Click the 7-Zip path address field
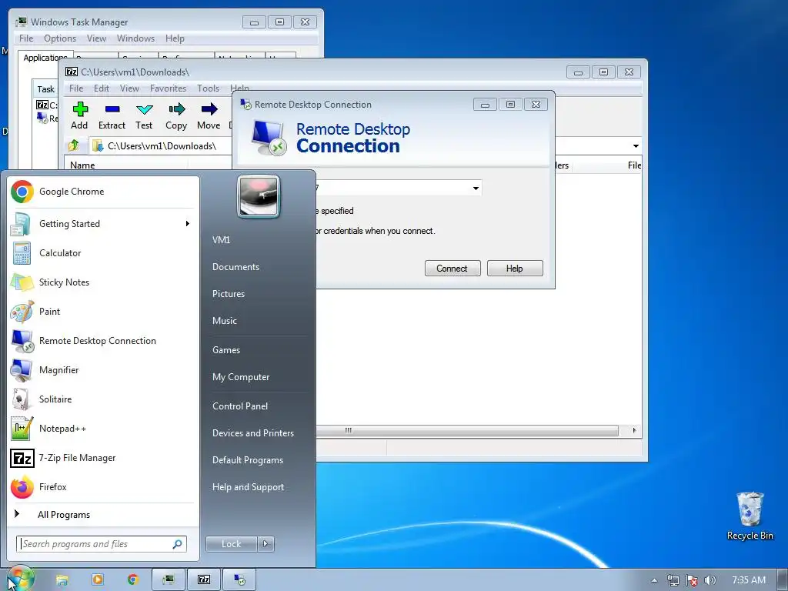This screenshot has height=591, width=788. [161, 146]
